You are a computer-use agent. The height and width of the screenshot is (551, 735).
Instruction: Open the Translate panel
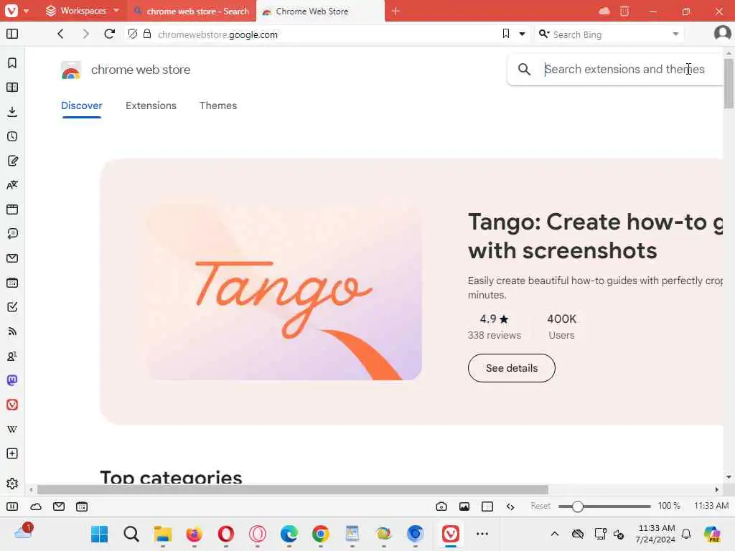[12, 185]
